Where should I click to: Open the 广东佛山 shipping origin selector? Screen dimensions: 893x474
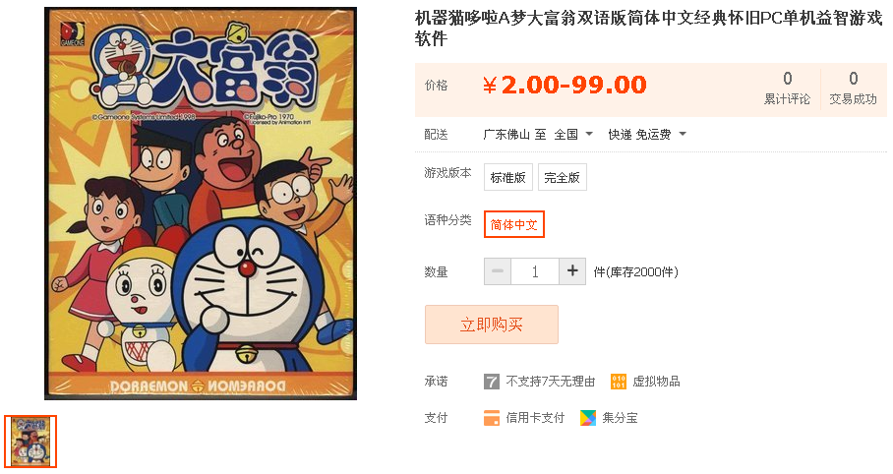pos(506,135)
